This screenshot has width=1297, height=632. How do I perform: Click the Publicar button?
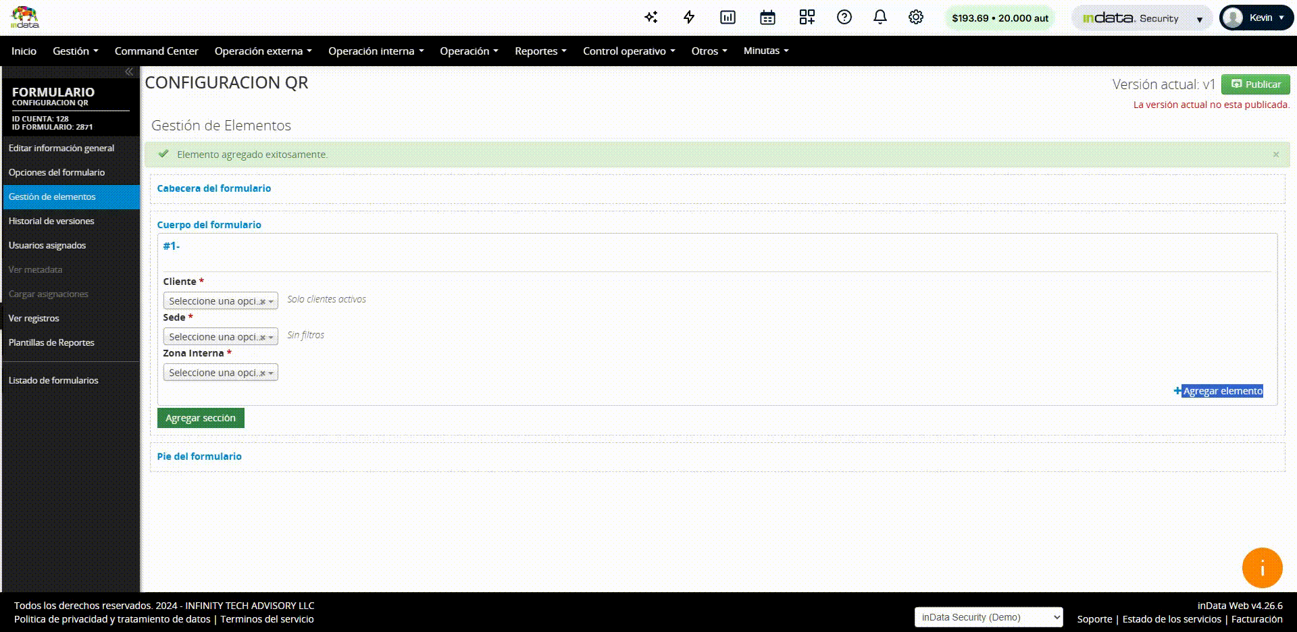[x=1255, y=84]
